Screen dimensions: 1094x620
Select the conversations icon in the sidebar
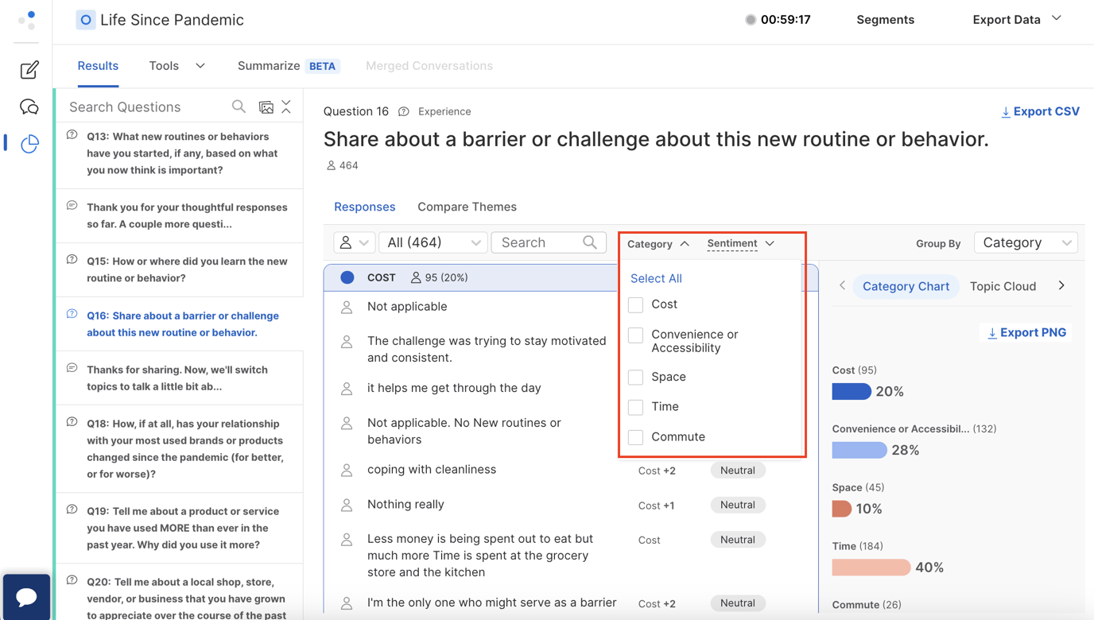tap(29, 107)
